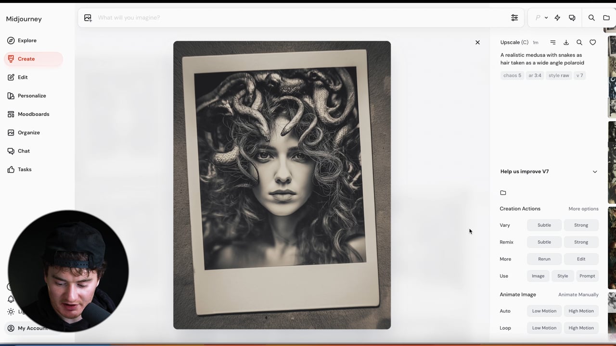Click the '1m' timestamp text
Screen dimensions: 616x346
point(535,42)
